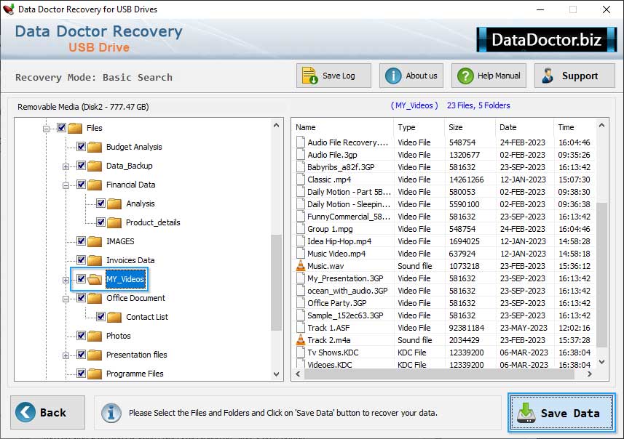624x439 pixels.
Task: Select the Videoes.KDC file row
Action: 445,364
